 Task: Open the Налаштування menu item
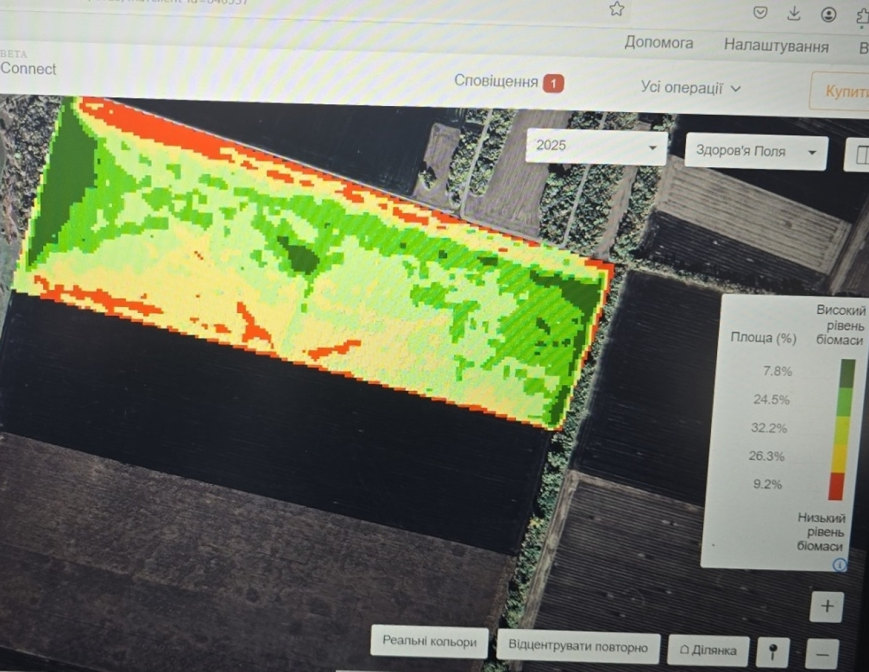coord(776,46)
